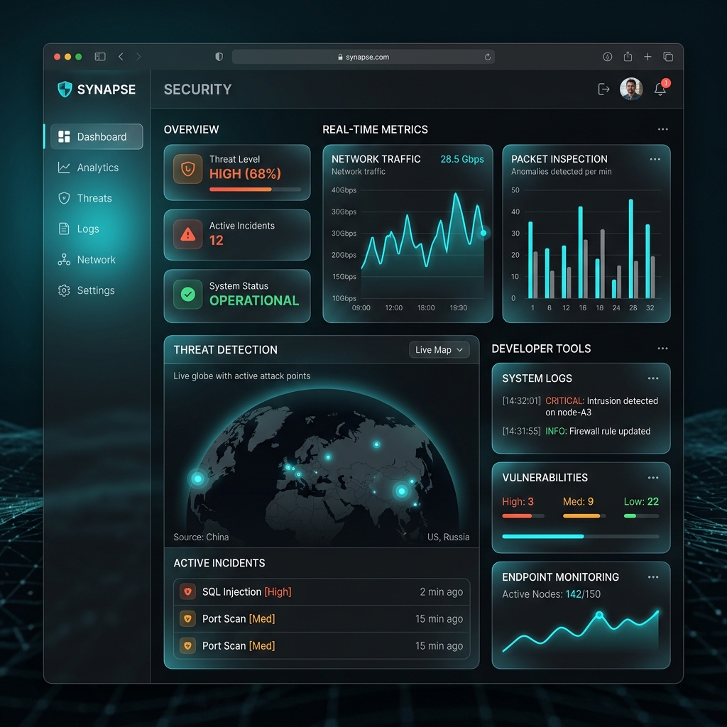Click the 2 min ago timestamp
Image resolution: width=727 pixels, height=727 pixels.
[441, 591]
